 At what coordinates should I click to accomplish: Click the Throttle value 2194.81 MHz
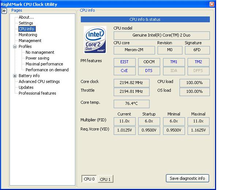click(x=131, y=92)
